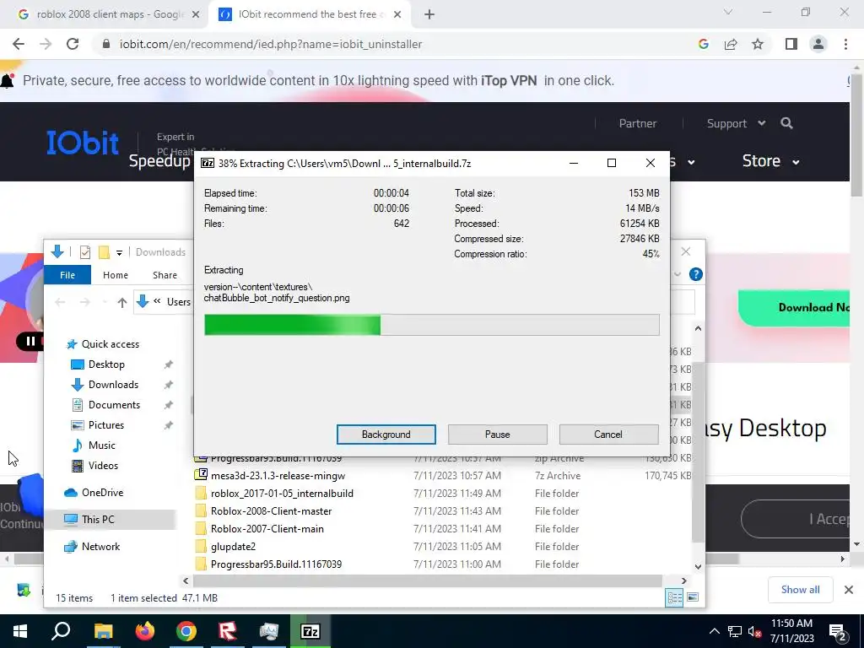Switch to roblox 2008 client maps tab

pos(108,14)
